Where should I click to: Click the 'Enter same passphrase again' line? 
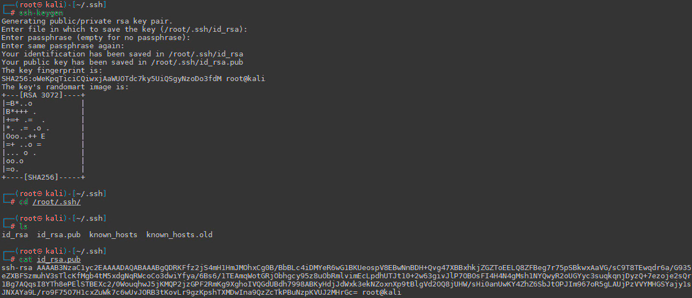click(63, 46)
